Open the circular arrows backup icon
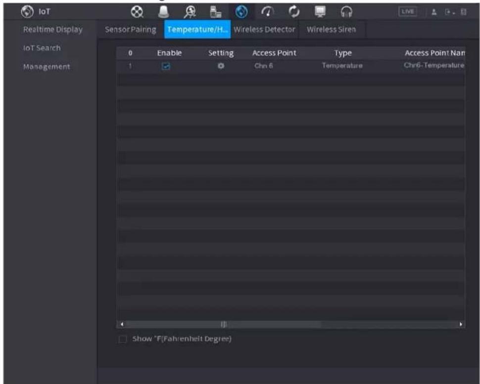This screenshot has width=480, height=384. click(x=294, y=12)
